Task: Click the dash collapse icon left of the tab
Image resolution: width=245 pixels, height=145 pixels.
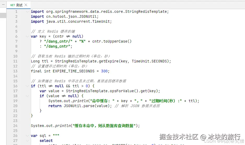Action: (x=3, y=5)
